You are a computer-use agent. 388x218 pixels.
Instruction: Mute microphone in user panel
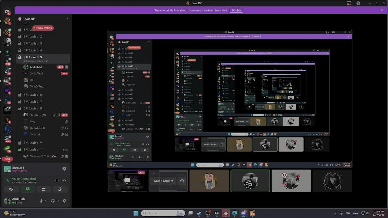(41, 201)
